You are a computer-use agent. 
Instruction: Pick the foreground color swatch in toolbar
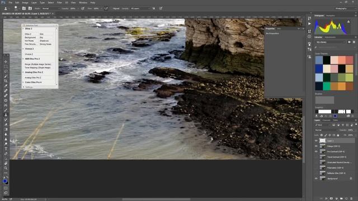pyautogui.click(x=4, y=181)
